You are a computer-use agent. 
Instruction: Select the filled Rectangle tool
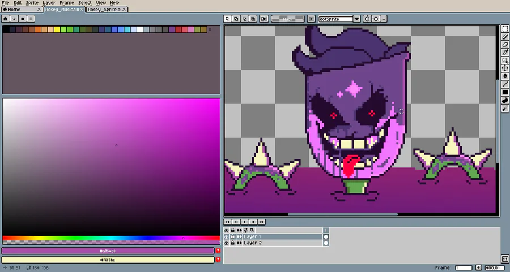[x=505, y=92]
